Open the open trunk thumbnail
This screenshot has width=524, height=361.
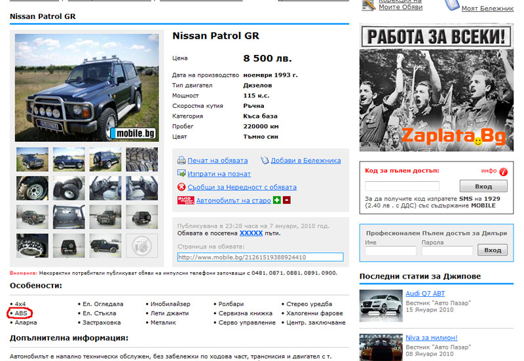pos(69,217)
